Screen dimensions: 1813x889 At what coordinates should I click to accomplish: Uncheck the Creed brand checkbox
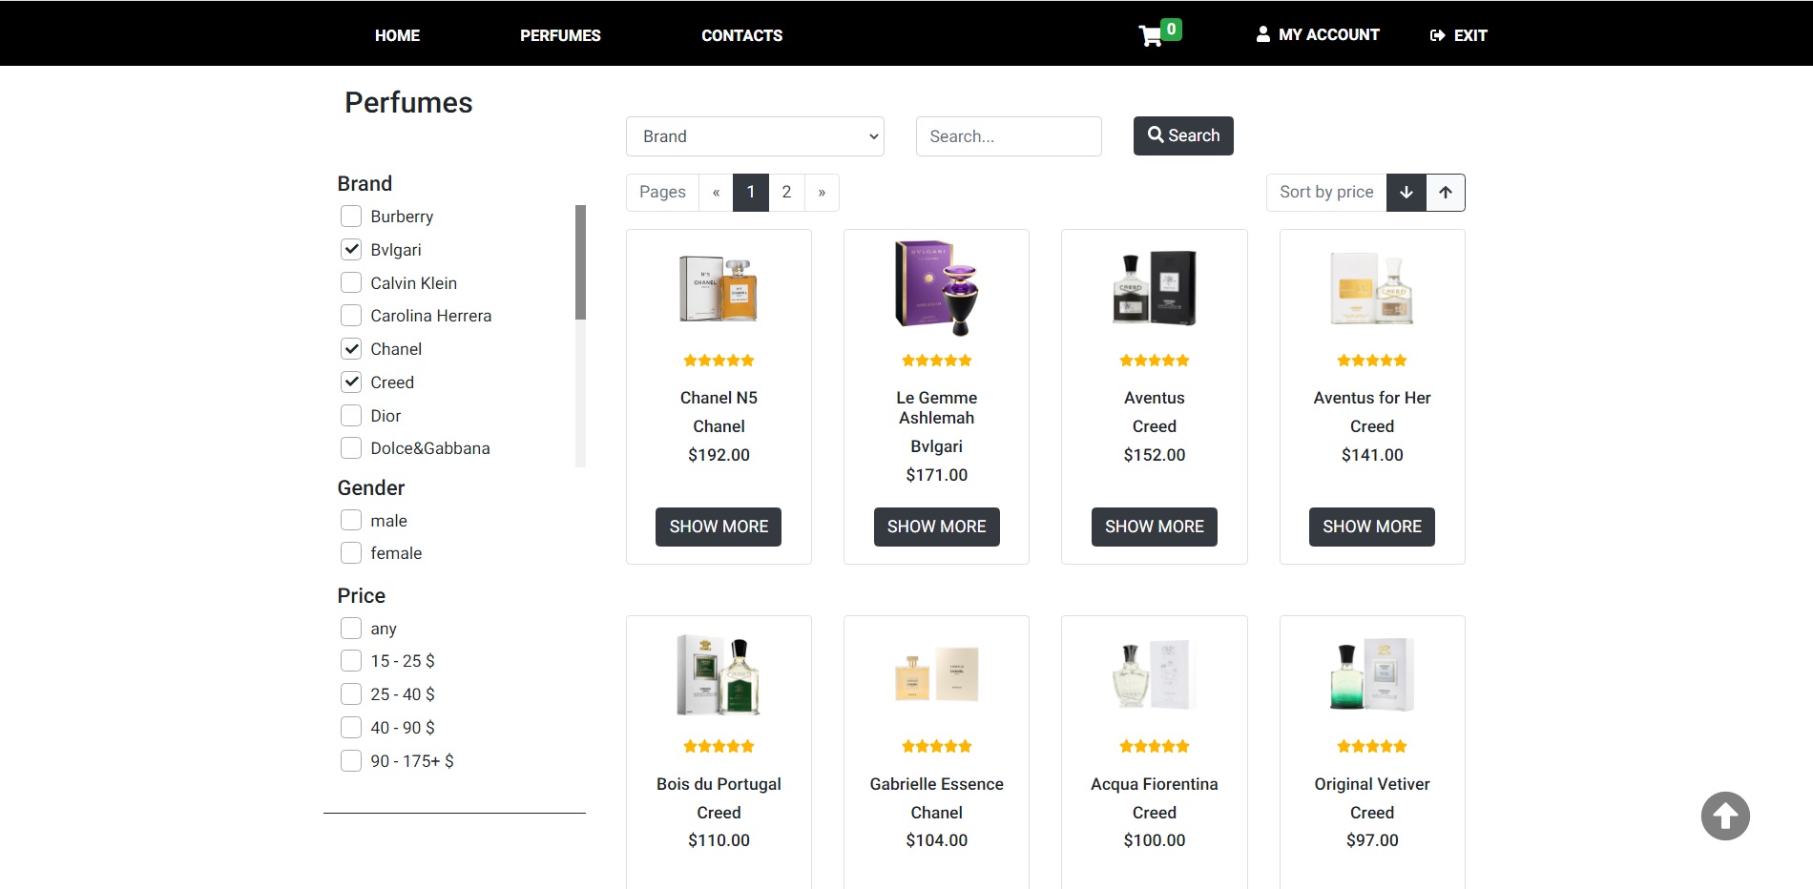(x=351, y=382)
